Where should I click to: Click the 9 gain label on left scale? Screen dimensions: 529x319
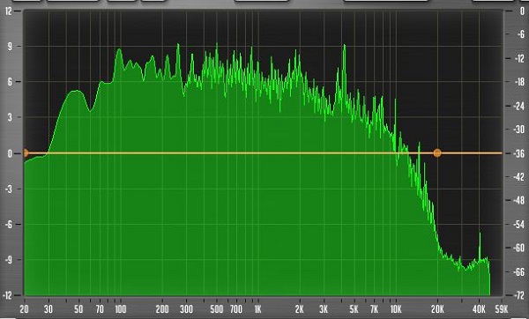10,47
